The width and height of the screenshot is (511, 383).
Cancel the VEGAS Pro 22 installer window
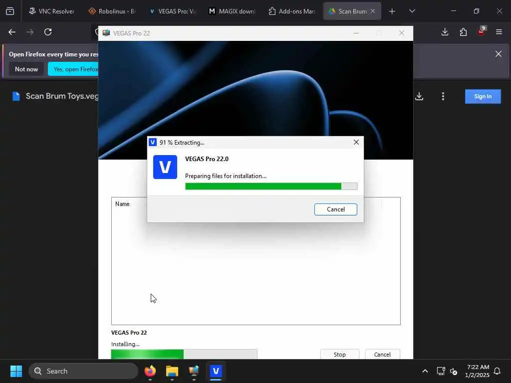[x=382, y=355]
